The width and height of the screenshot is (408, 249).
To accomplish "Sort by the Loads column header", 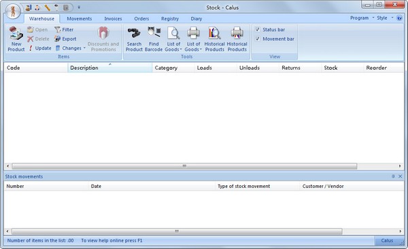I will [216, 68].
